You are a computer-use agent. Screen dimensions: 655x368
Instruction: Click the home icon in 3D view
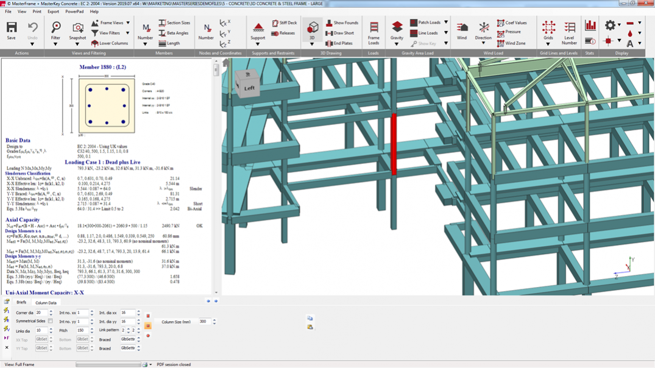[x=226, y=63]
